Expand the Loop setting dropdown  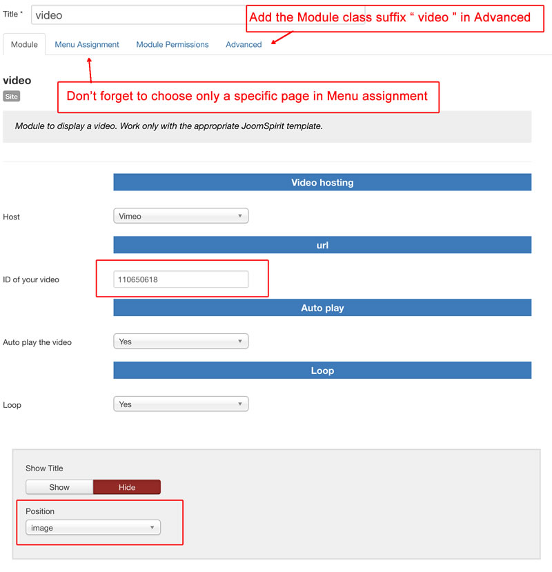click(x=180, y=404)
